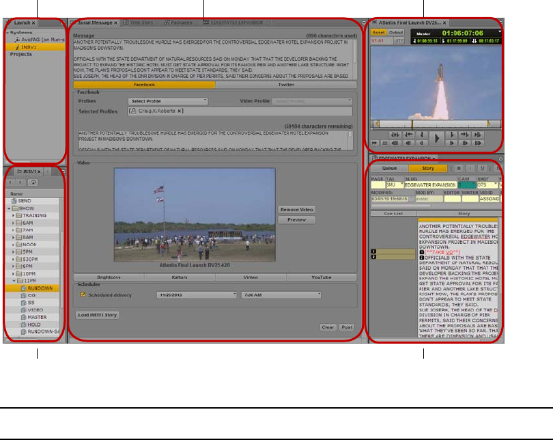Viewport: 553px width, 440px height.
Task: Switch to the Packages tab
Action: pos(178,23)
